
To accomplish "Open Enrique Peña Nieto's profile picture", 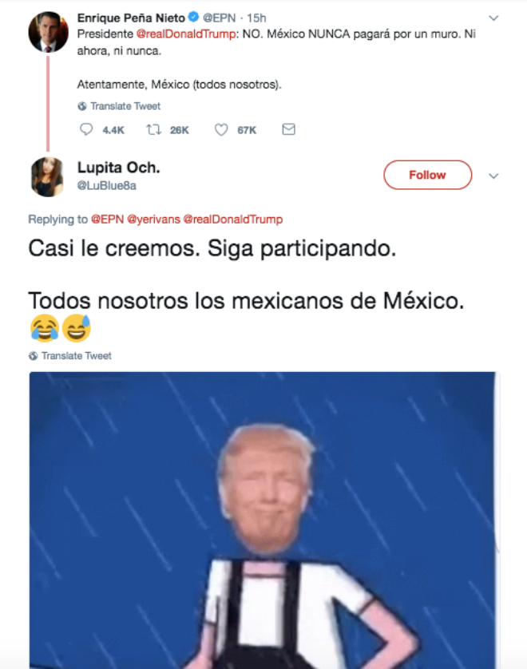I will point(48,32).
